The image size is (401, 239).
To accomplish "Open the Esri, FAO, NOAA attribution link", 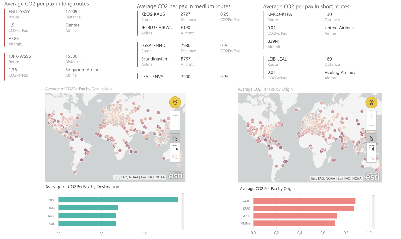I will [x=140, y=177].
